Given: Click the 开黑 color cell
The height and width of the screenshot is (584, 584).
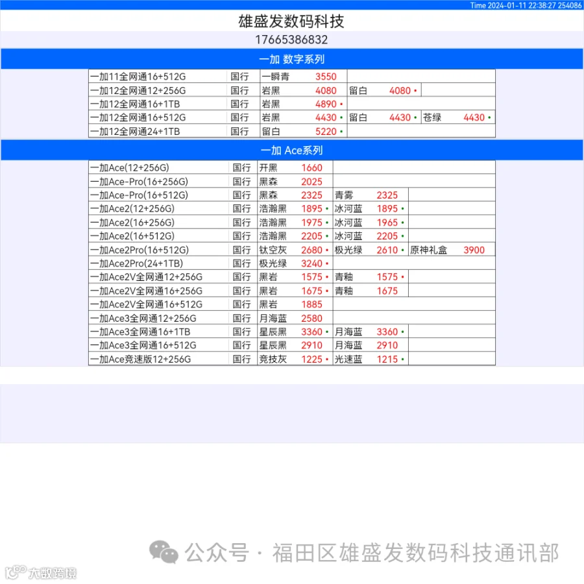Looking at the screenshot, I should pyautogui.click(x=268, y=168).
